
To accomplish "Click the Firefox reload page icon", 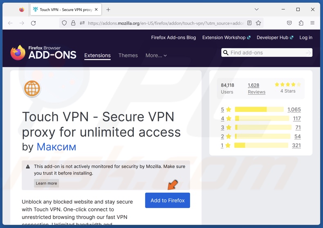I will pyautogui.click(x=34, y=23).
